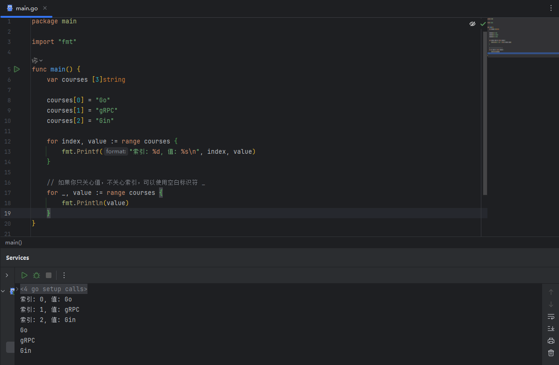Open editor tab options kebab menu
The width and height of the screenshot is (559, 365).
[551, 8]
